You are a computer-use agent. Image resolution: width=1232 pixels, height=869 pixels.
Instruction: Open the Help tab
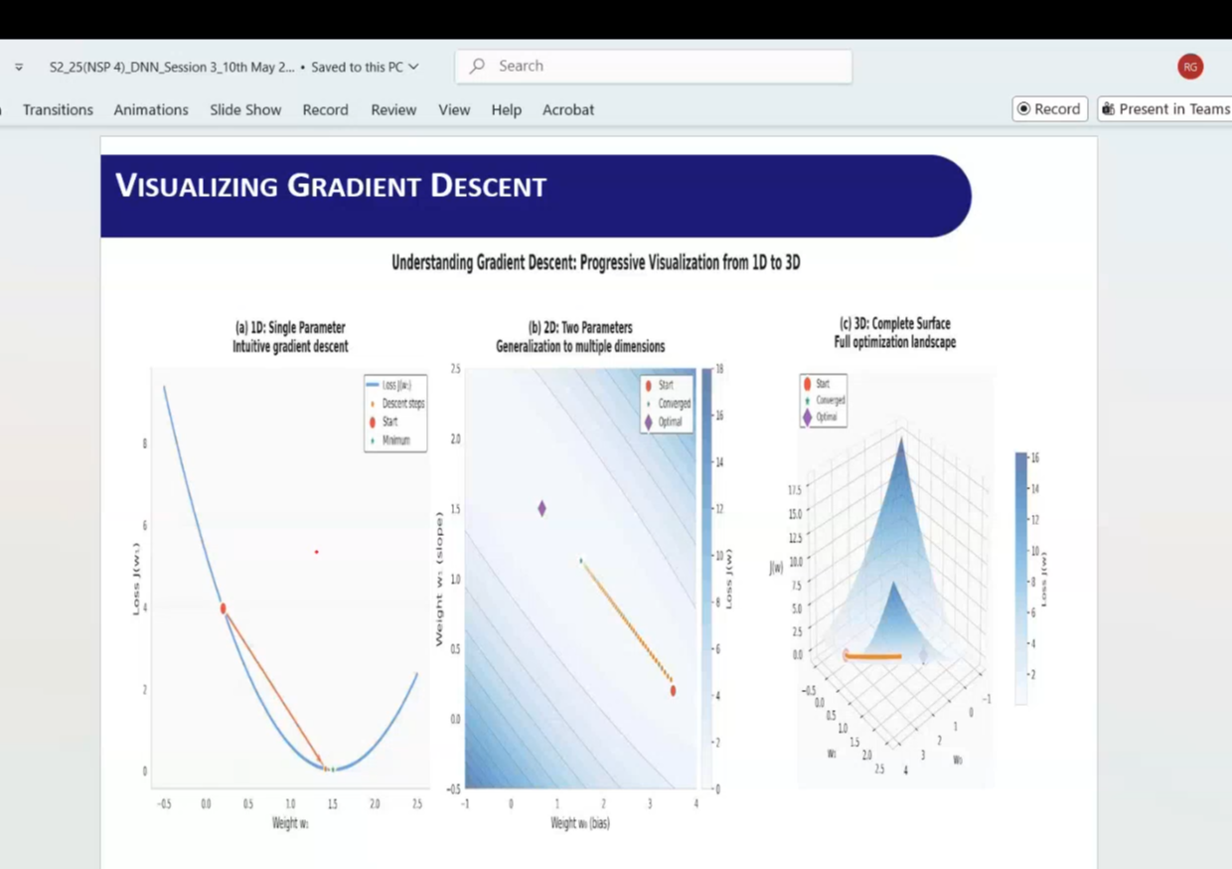point(506,109)
